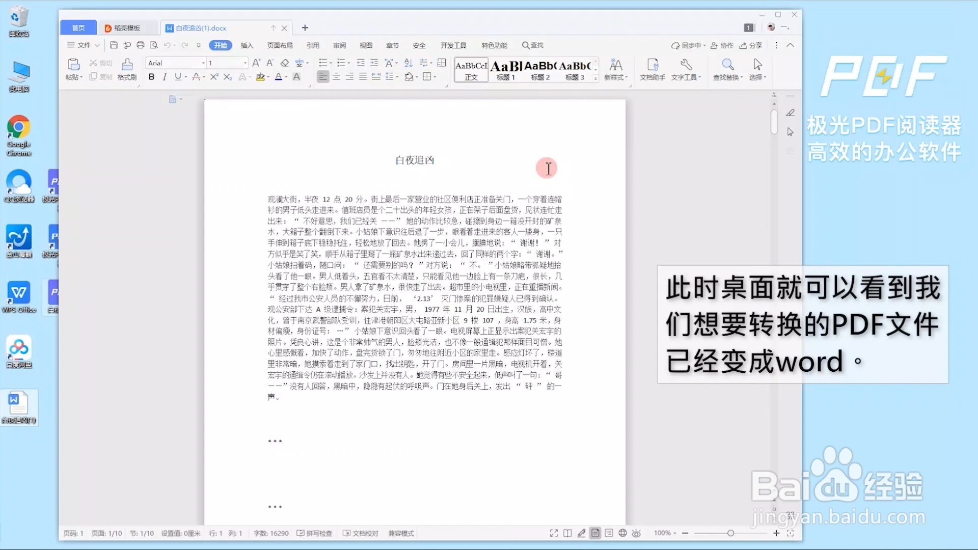Screen dimensions: 978x550
Task: Open the 稻壳模板 tab
Action: [x=127, y=28]
